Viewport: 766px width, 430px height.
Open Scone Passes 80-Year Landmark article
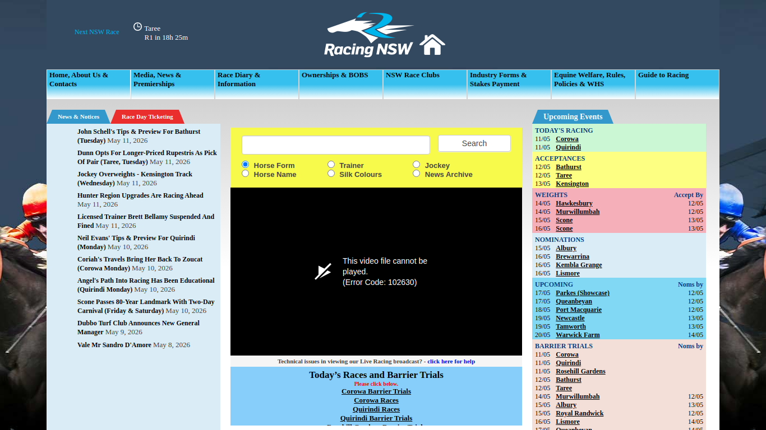[146, 306]
